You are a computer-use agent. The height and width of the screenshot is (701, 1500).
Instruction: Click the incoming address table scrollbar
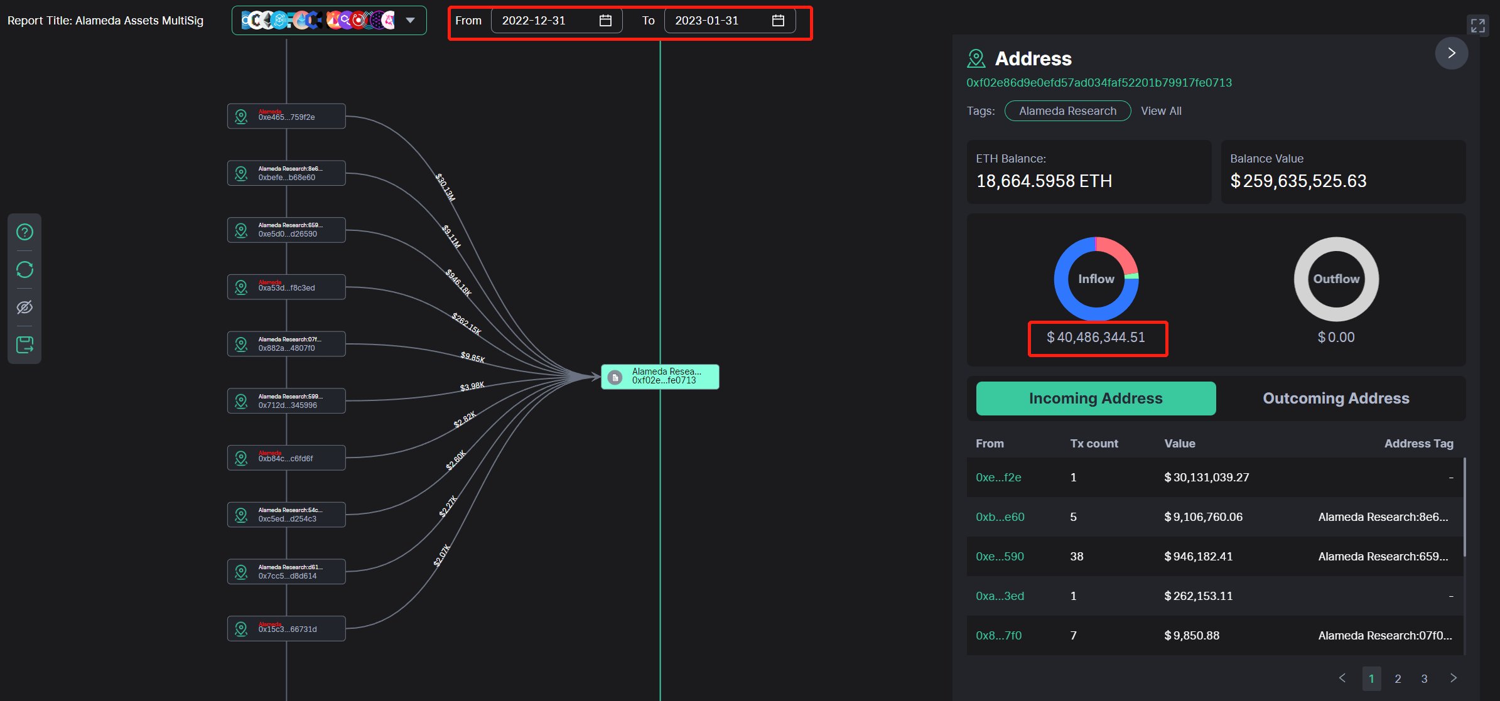click(x=1465, y=507)
